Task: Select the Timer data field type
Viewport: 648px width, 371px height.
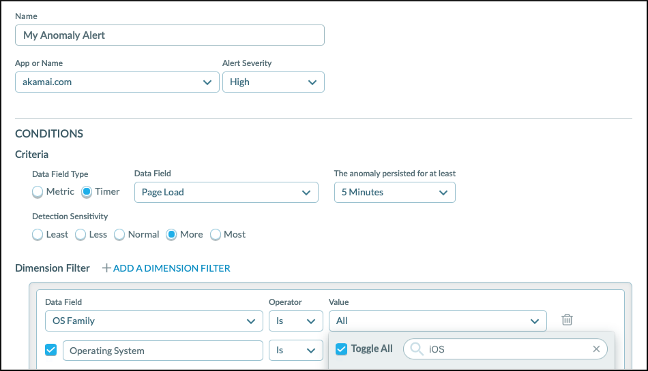Action: [x=87, y=192]
